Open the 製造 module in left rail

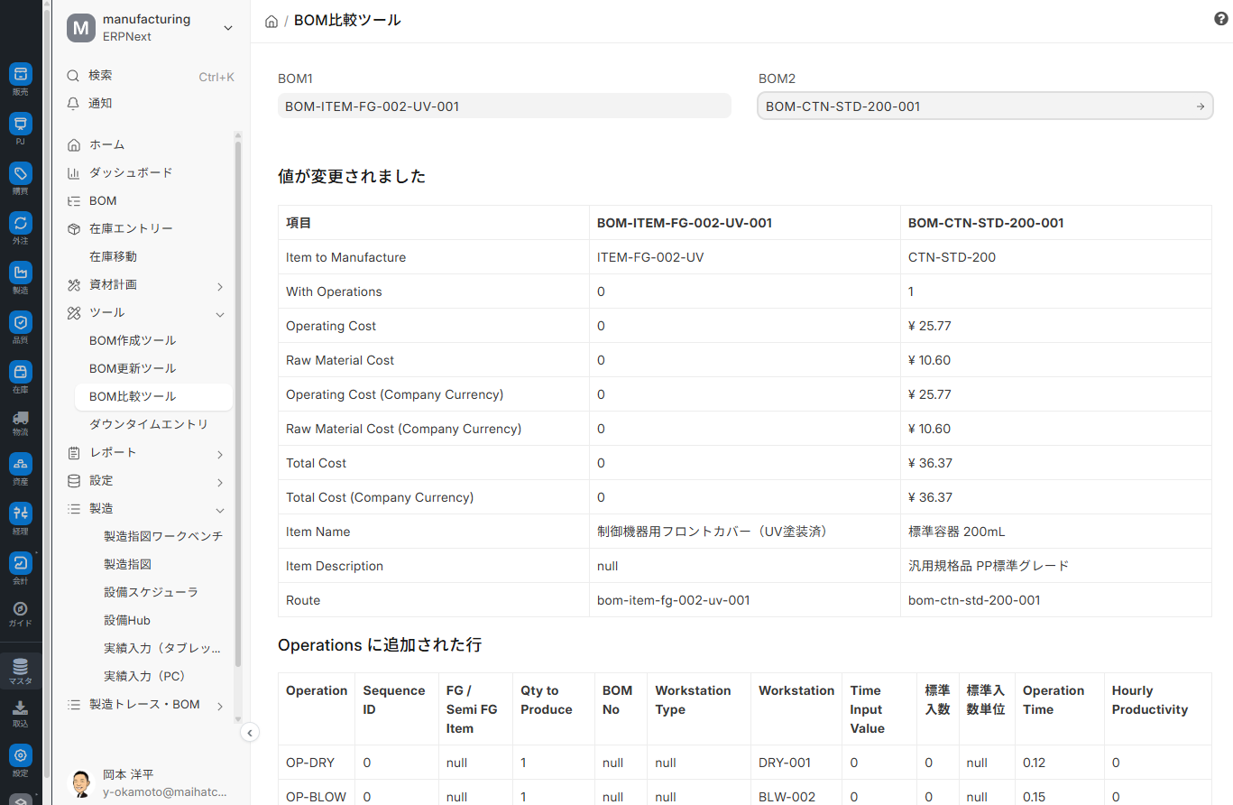pos(20,278)
